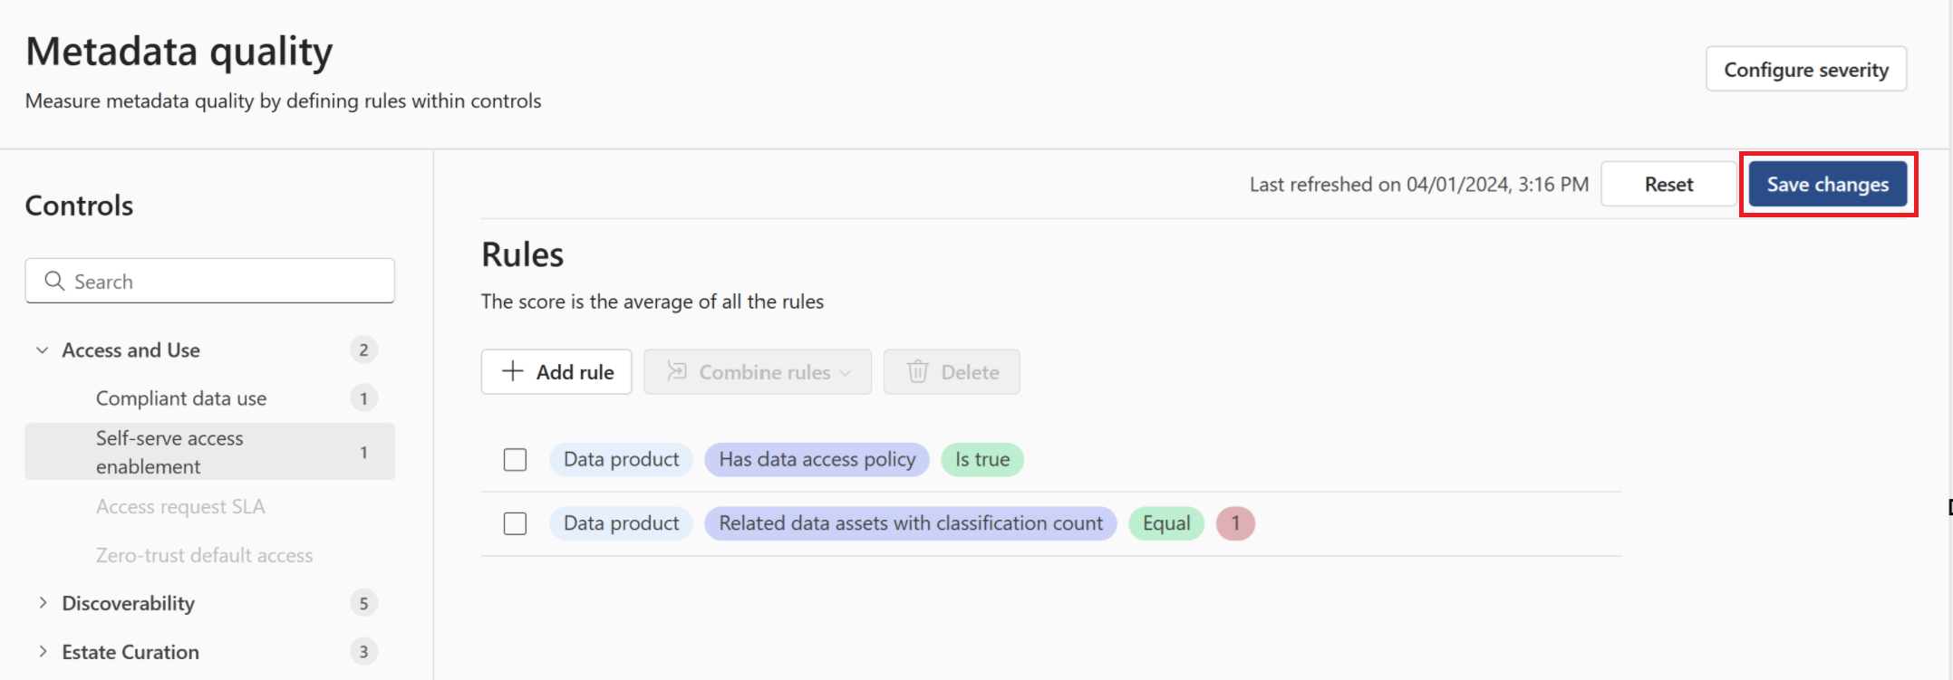This screenshot has width=1953, height=680.
Task: Click the Reset button
Action: coord(1668,185)
